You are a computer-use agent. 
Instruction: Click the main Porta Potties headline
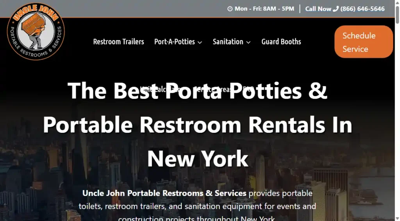[198, 125]
